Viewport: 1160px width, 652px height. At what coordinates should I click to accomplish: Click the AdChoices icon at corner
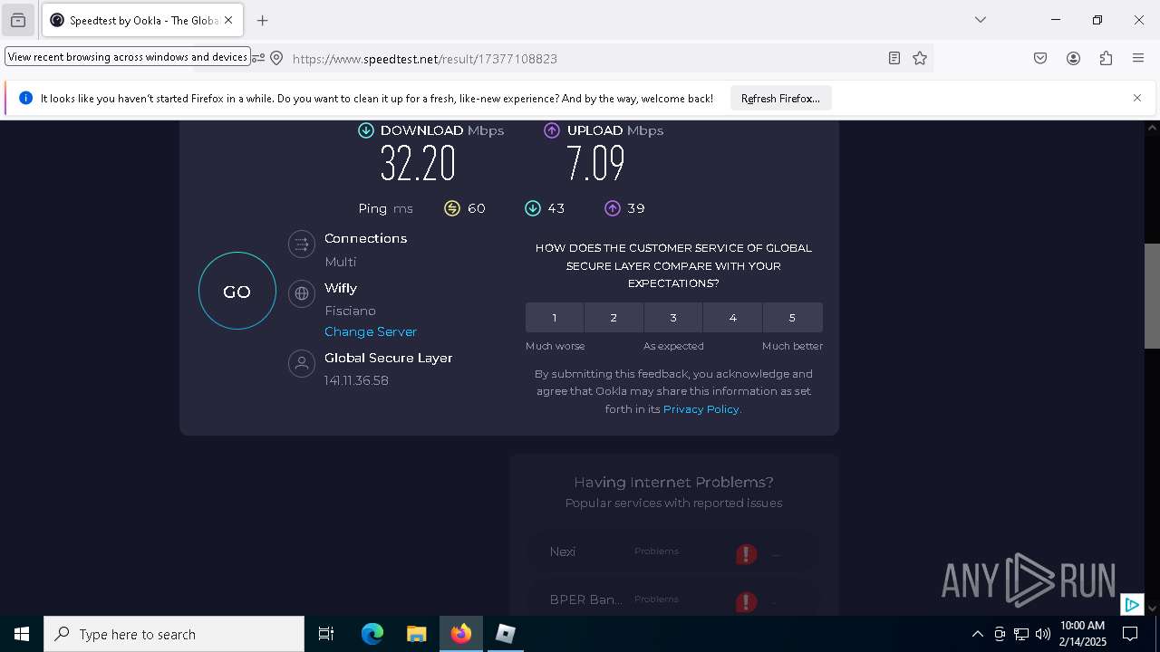[1131, 604]
